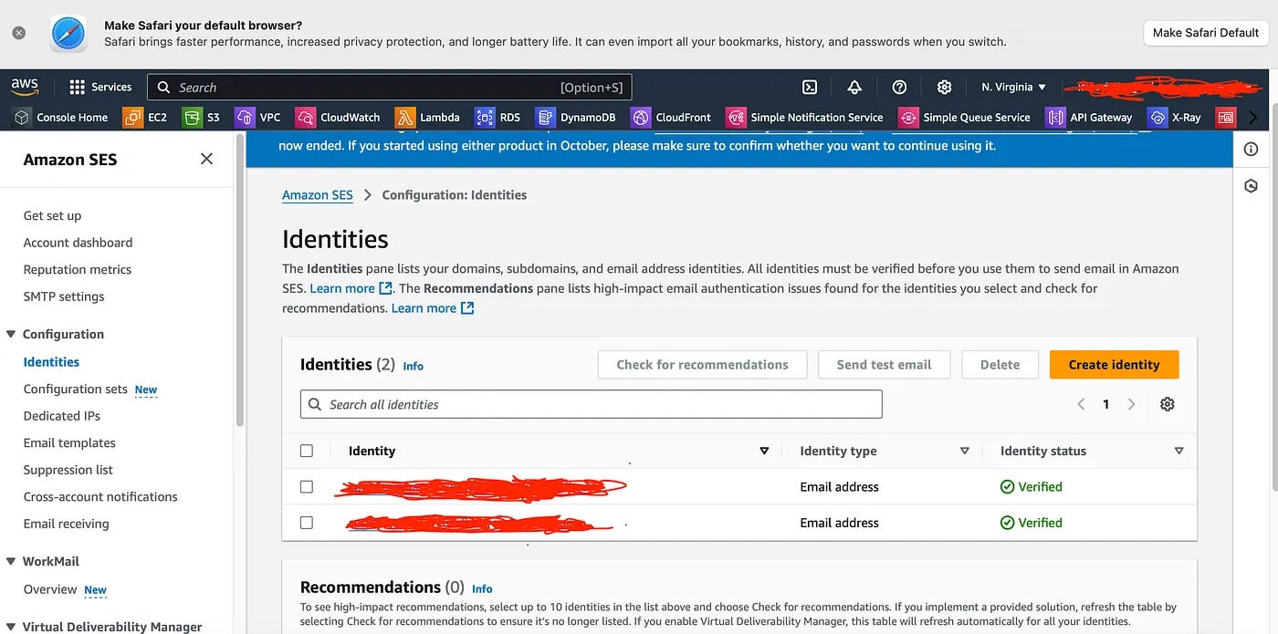
Task: Open WorkMail Overview
Action: [50, 589]
